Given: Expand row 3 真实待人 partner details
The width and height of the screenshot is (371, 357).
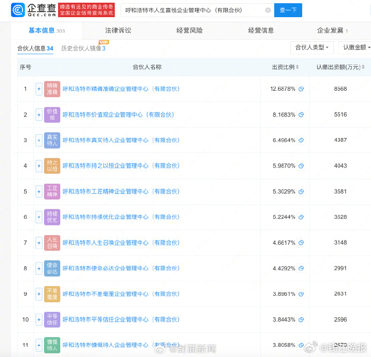Looking at the screenshot, I should [x=39, y=140].
